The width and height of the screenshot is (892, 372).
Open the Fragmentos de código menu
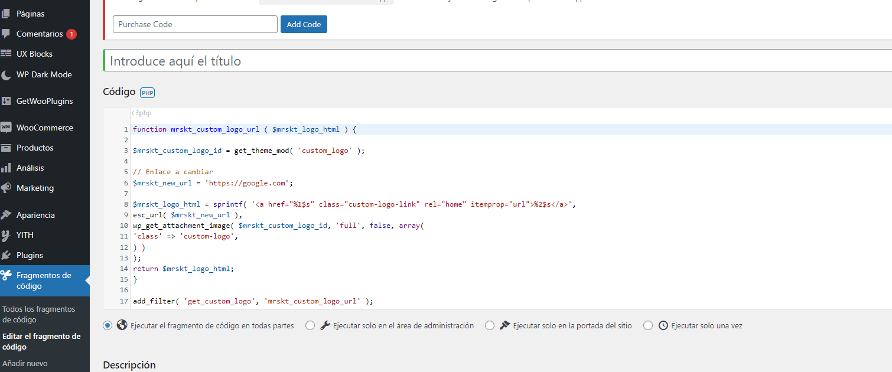[45, 280]
